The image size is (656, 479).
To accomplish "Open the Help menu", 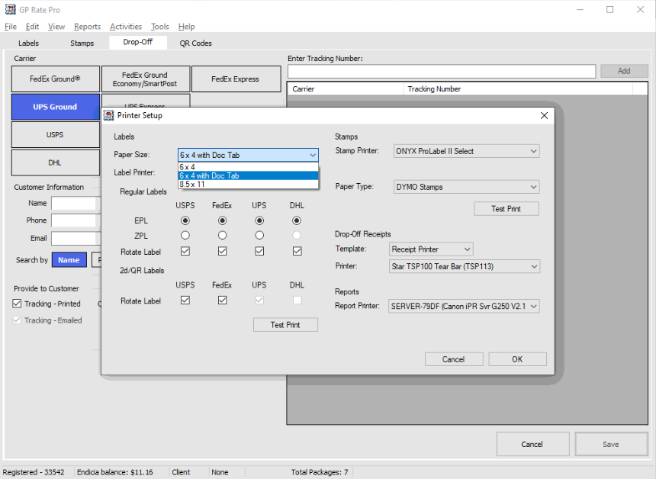I will [186, 27].
